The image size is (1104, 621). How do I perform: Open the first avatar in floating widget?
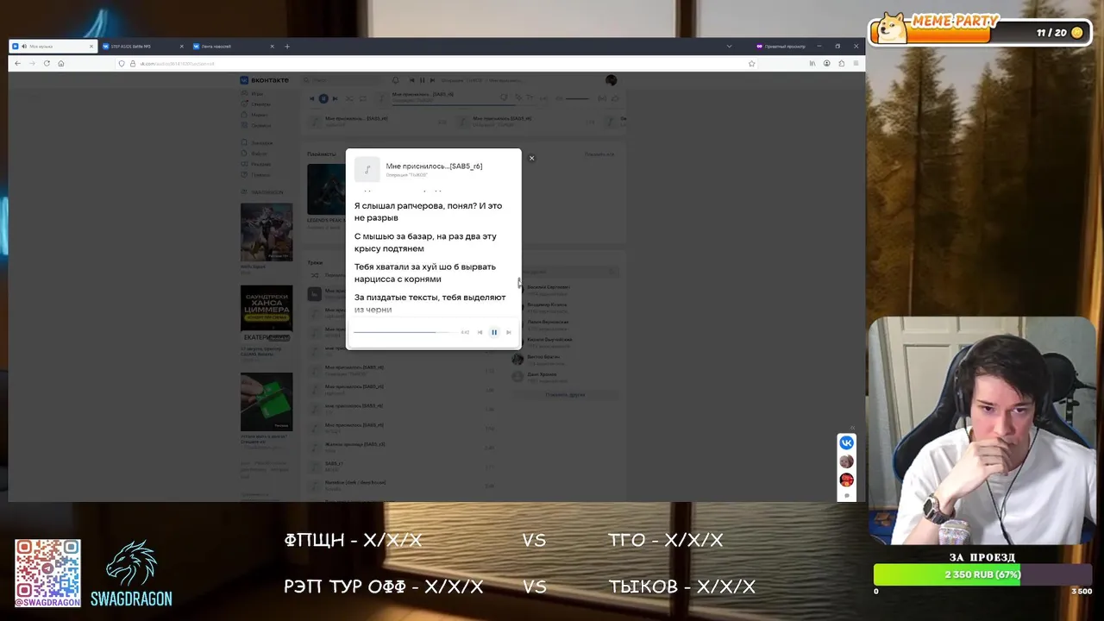point(846,461)
